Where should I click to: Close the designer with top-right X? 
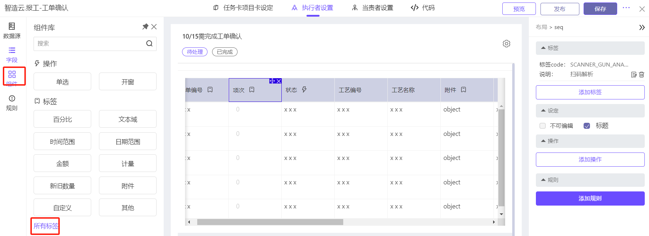[x=642, y=9]
